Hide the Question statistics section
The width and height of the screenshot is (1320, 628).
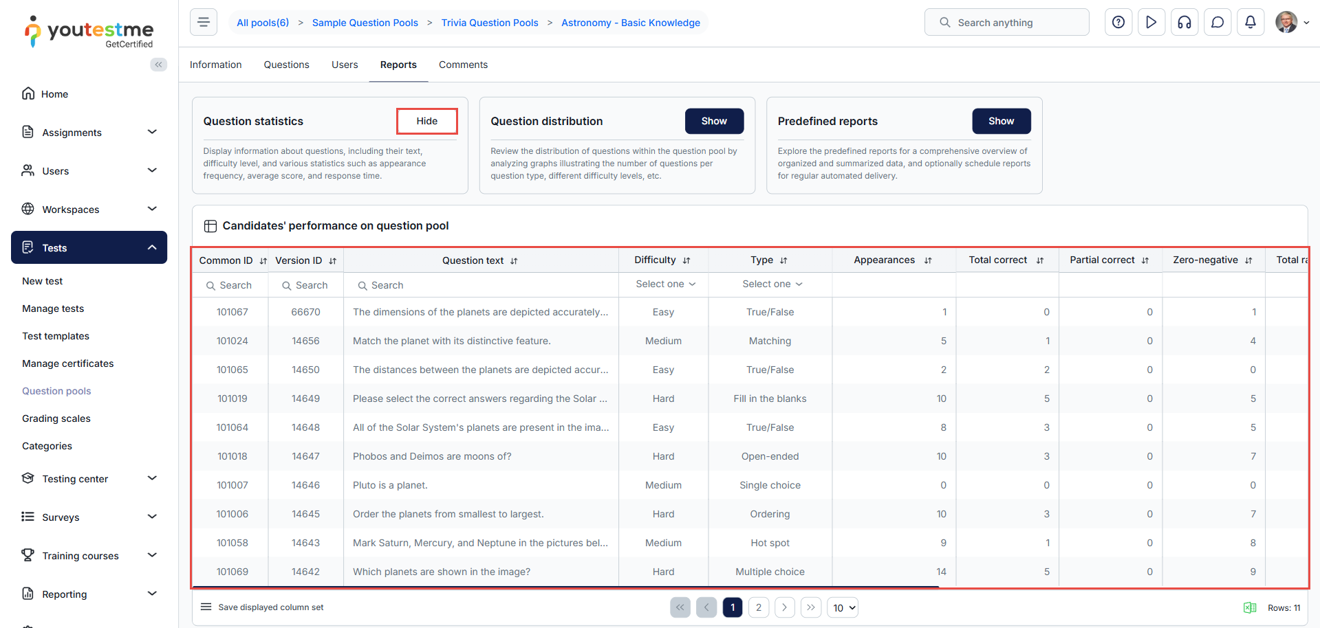[426, 121]
